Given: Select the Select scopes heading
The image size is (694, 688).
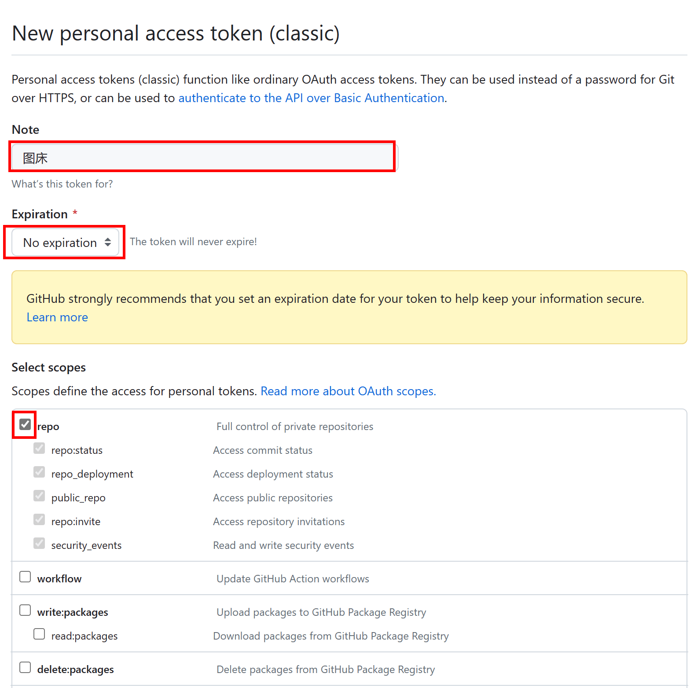Looking at the screenshot, I should coord(48,367).
